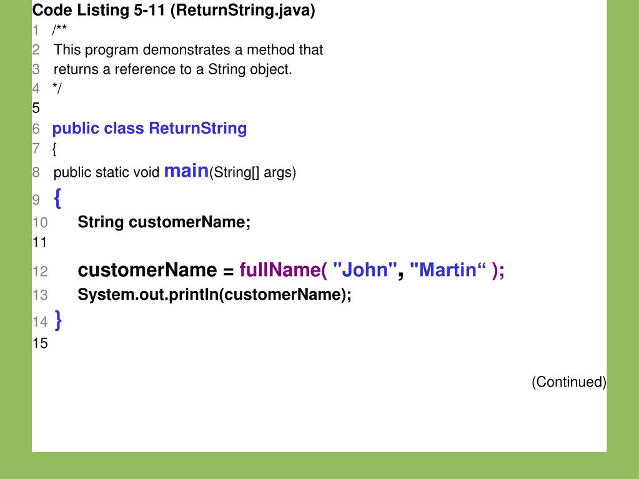Click the black opening brace on line 7
This screenshot has height=479, width=639.
pos(54,149)
